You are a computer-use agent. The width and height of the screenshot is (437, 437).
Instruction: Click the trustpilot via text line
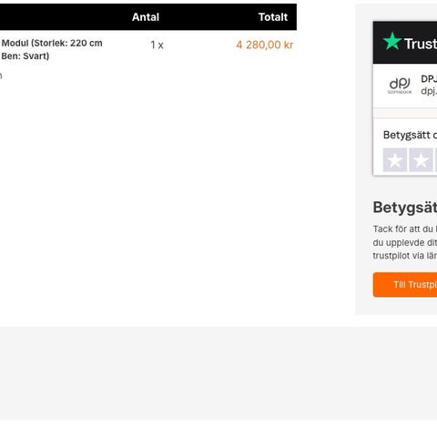[x=405, y=256]
